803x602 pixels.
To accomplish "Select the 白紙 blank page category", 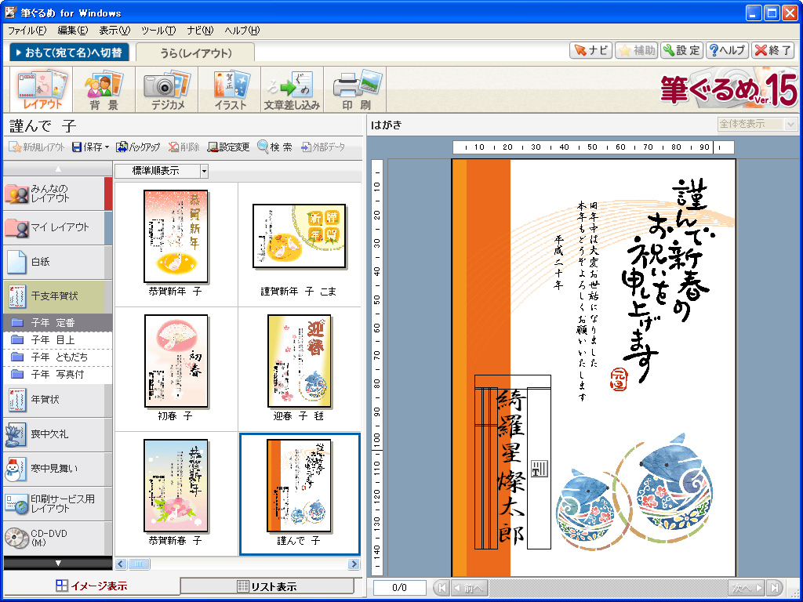I will click(57, 262).
